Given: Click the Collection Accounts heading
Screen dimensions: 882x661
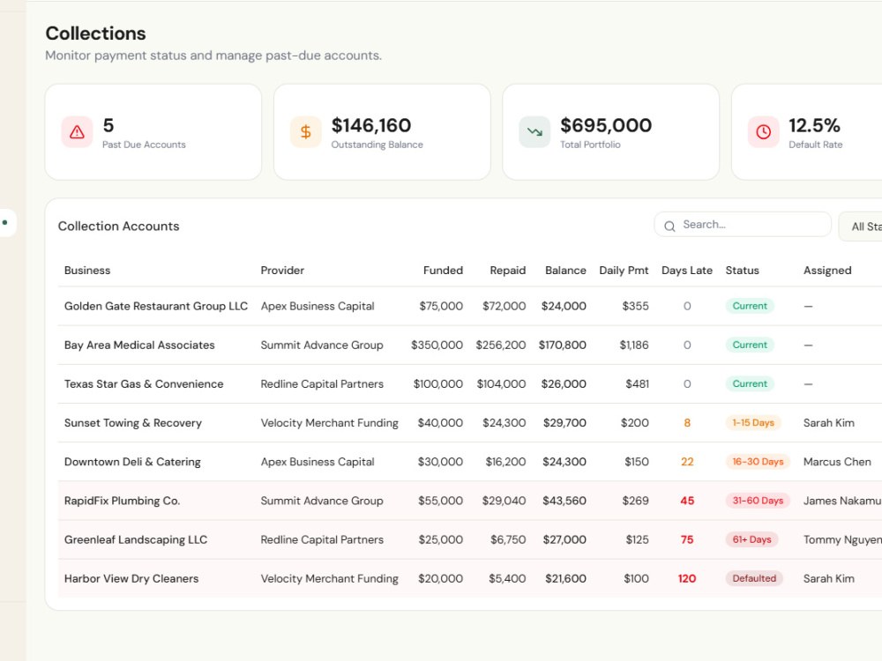Looking at the screenshot, I should [x=119, y=226].
